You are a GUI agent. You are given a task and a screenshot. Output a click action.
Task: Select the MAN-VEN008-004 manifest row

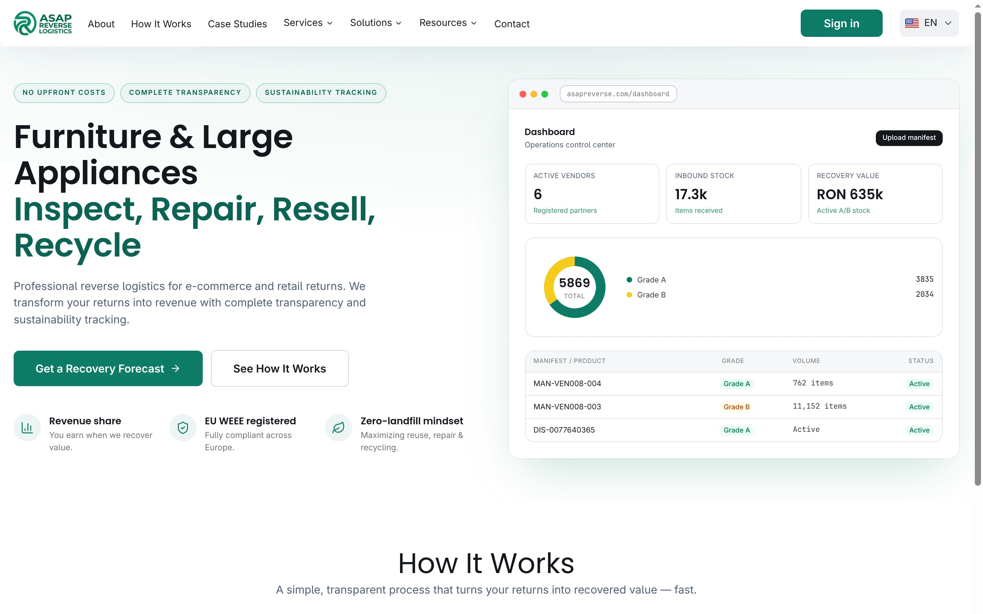[x=733, y=383]
